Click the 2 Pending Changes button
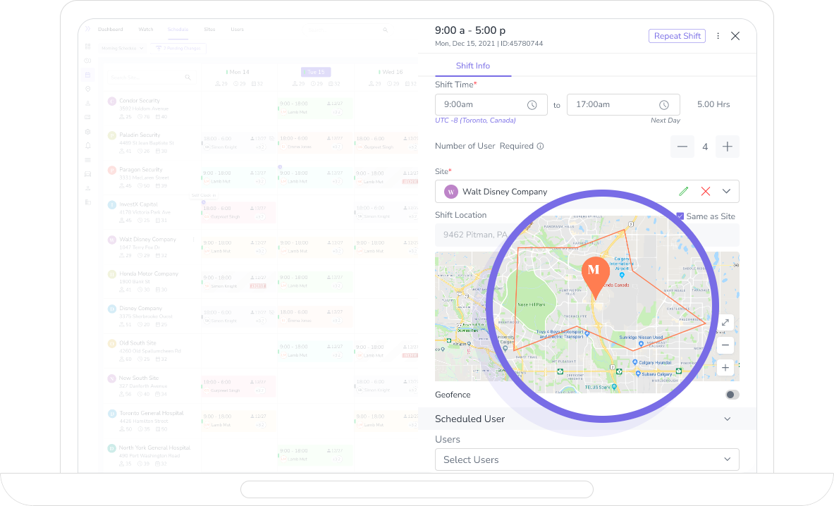834x506 pixels. point(178,49)
